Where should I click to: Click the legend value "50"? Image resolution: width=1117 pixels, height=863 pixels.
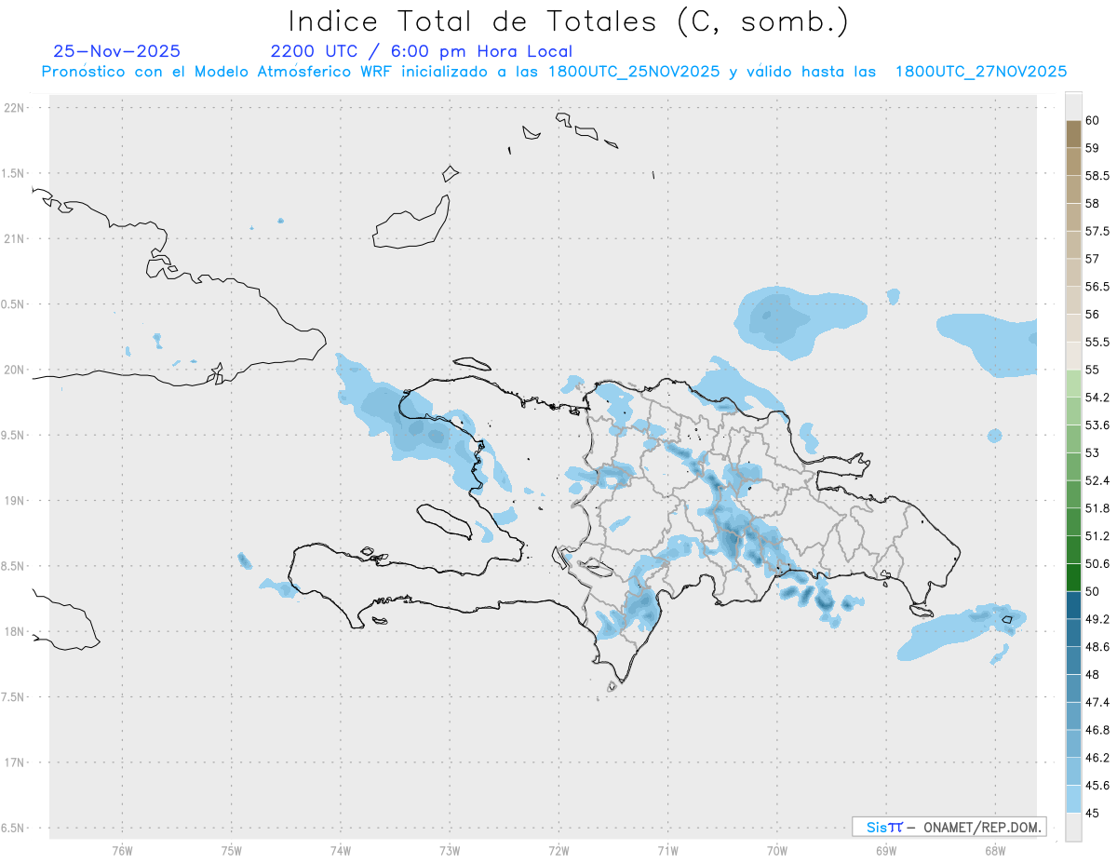pyautogui.click(x=1092, y=592)
